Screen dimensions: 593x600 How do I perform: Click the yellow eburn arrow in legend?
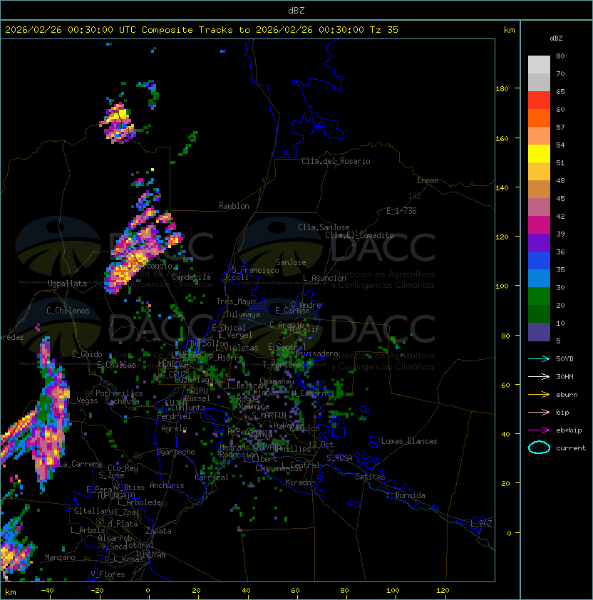click(539, 395)
